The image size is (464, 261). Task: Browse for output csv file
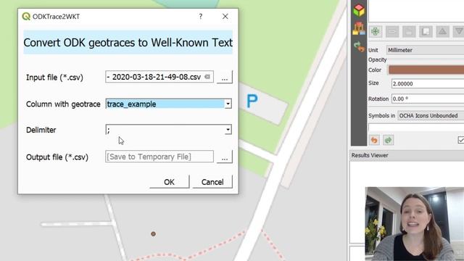pyautogui.click(x=225, y=157)
